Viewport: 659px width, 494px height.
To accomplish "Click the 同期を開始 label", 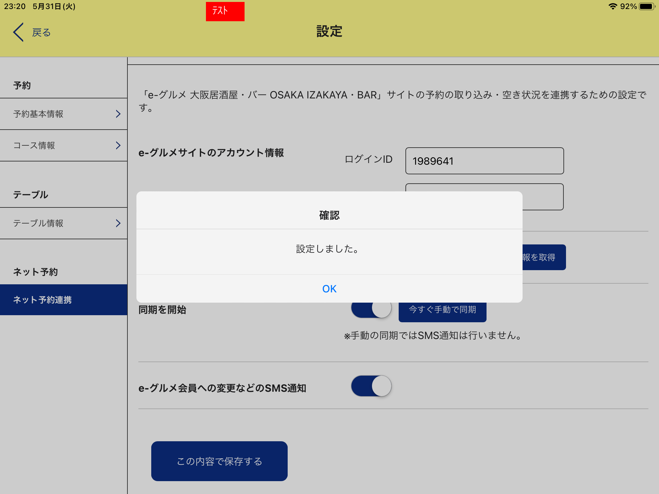I will [x=162, y=310].
